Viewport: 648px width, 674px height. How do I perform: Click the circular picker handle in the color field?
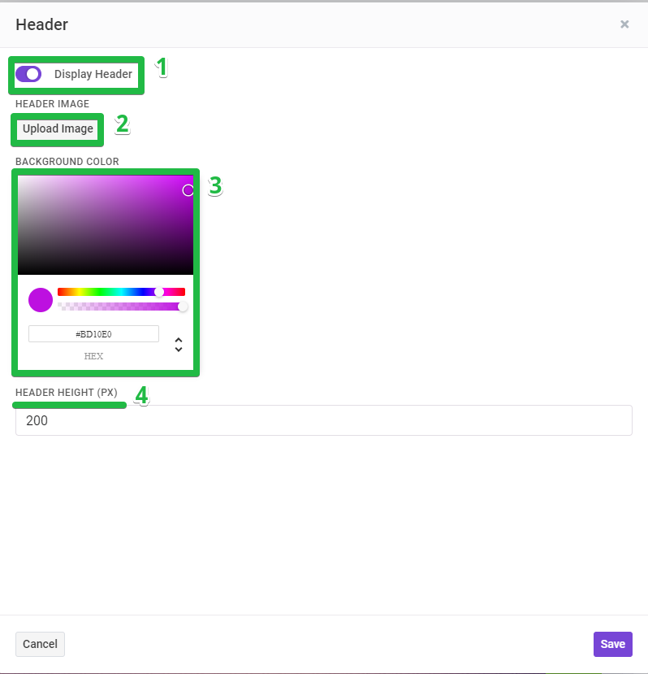(188, 190)
